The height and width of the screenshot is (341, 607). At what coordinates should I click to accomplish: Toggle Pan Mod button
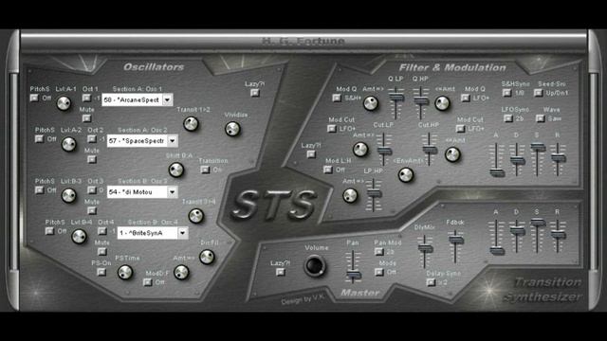[x=379, y=252]
